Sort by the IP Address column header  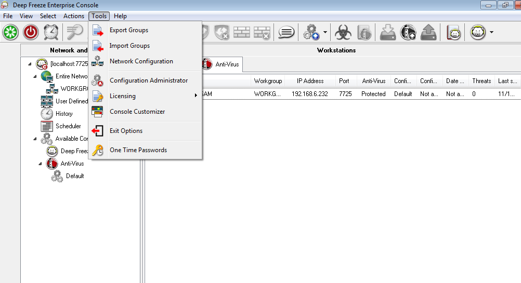[310, 81]
